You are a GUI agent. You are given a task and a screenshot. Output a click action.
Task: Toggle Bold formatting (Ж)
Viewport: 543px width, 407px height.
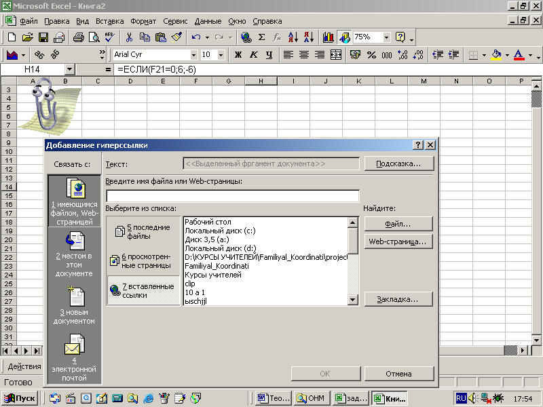pyautogui.click(x=238, y=55)
